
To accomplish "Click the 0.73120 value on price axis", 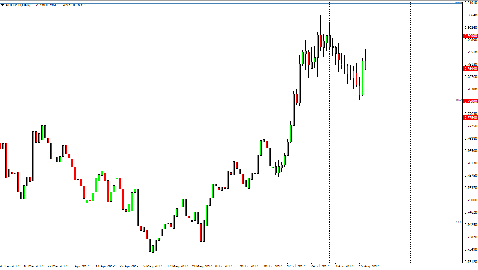I will coord(470,262).
